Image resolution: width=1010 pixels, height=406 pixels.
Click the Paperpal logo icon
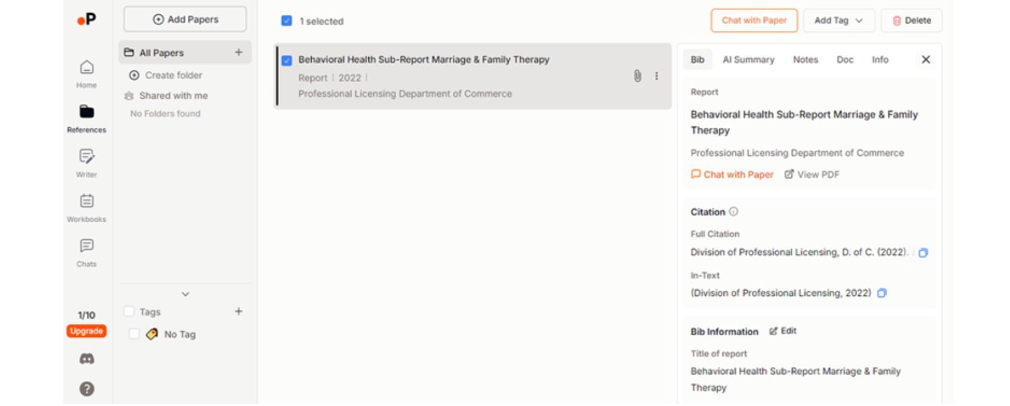pyautogui.click(x=87, y=19)
